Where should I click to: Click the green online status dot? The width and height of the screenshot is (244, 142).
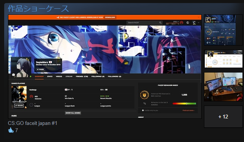point(30,76)
